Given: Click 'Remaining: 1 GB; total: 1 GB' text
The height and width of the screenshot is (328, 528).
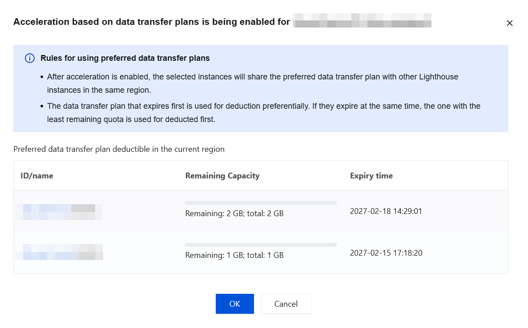Looking at the screenshot, I should click(x=234, y=255).
